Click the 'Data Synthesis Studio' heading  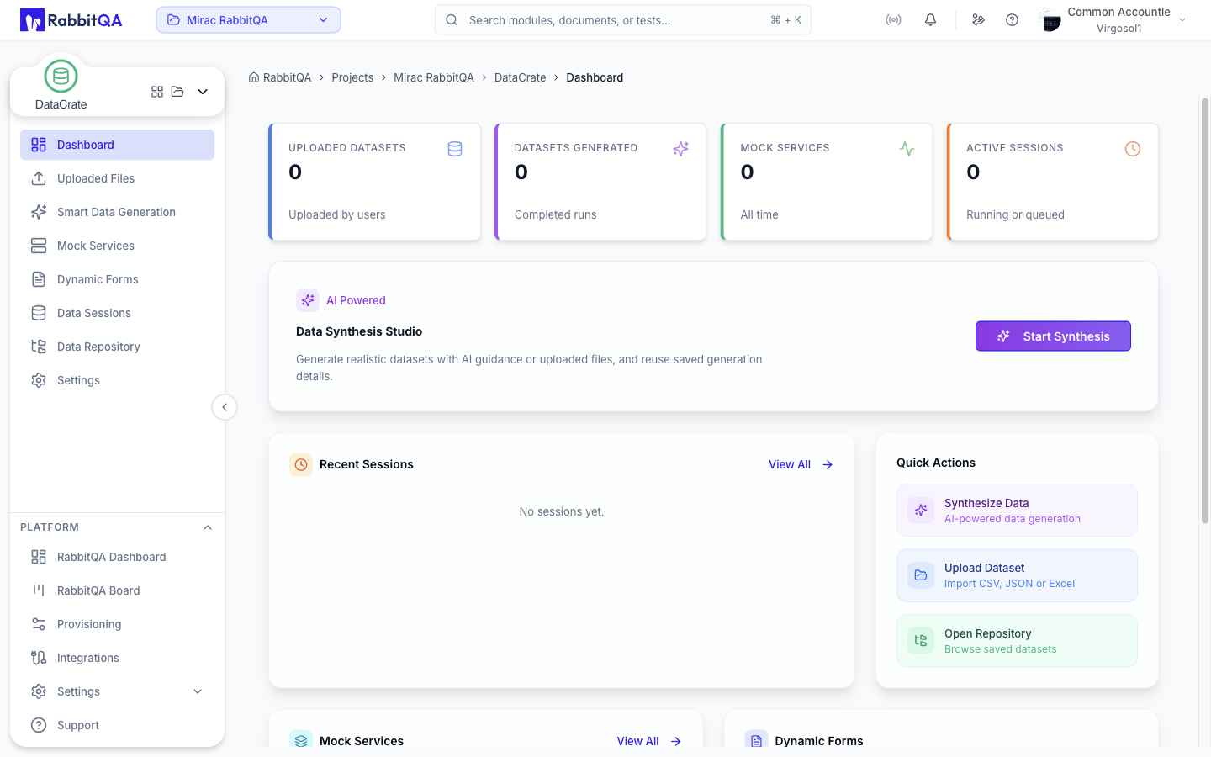click(x=359, y=331)
